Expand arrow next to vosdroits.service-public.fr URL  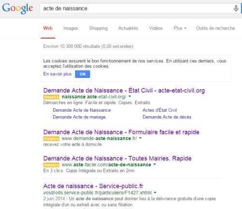[x=155, y=193]
